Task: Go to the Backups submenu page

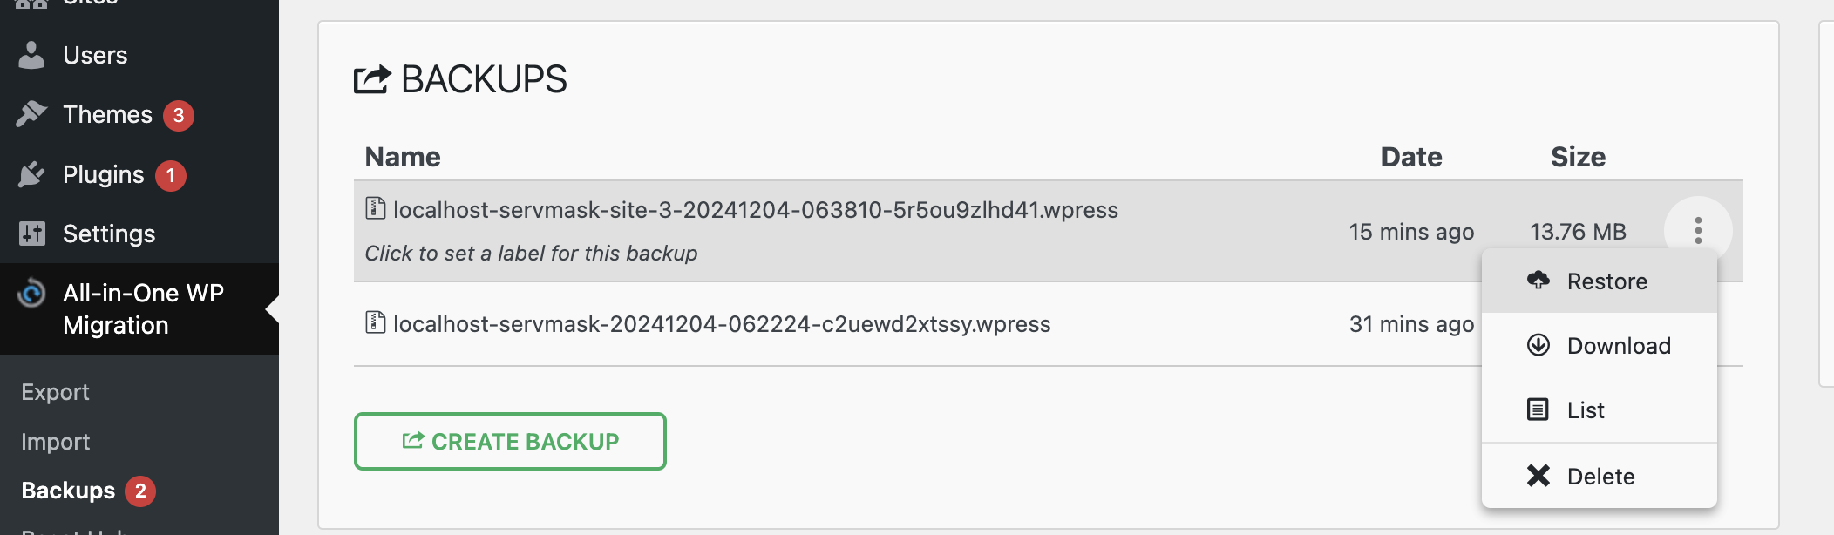Action: point(68,491)
